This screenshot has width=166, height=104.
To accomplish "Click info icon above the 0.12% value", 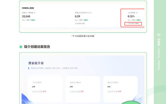I will pyautogui.click(x=137, y=13).
